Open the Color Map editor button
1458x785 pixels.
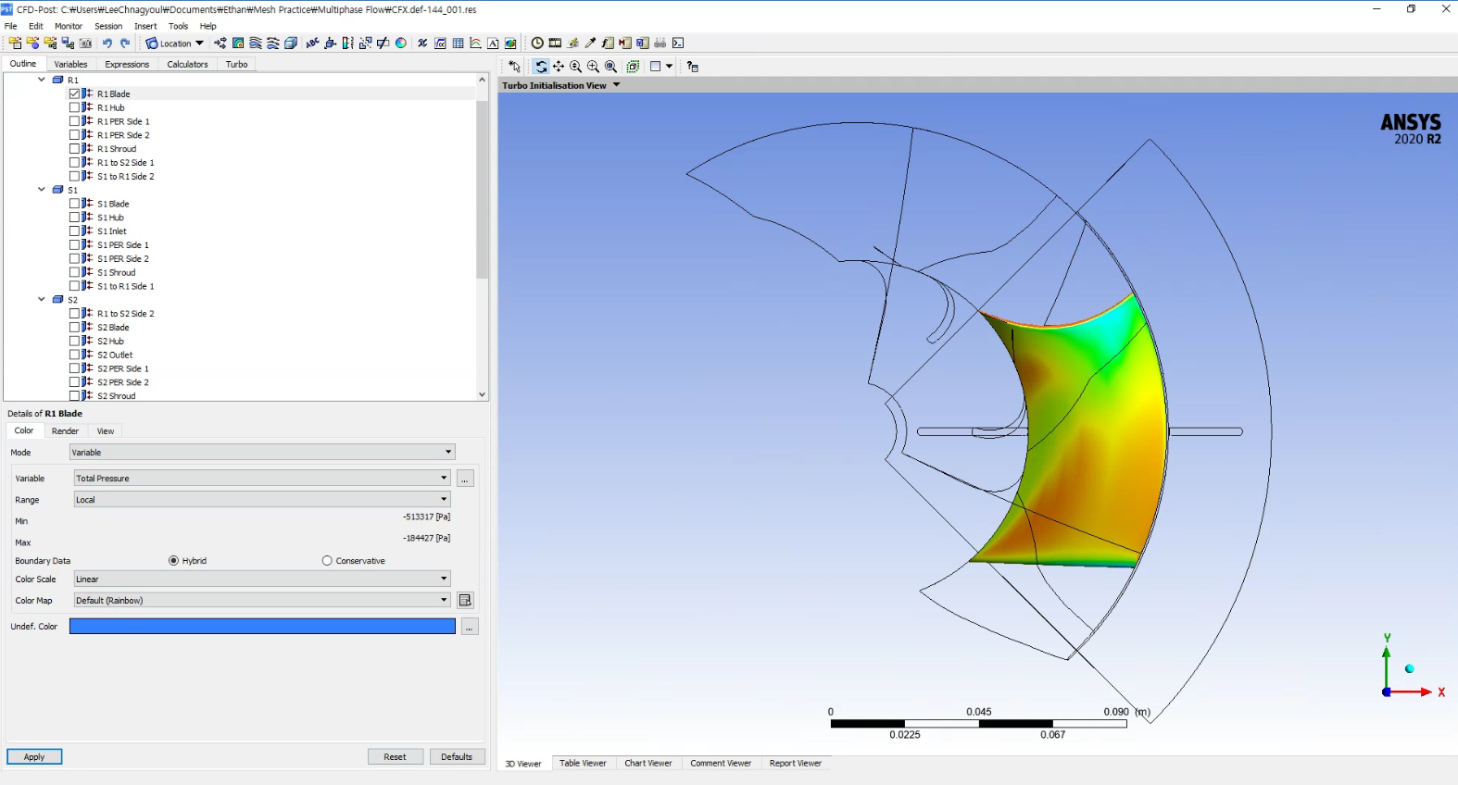(465, 600)
